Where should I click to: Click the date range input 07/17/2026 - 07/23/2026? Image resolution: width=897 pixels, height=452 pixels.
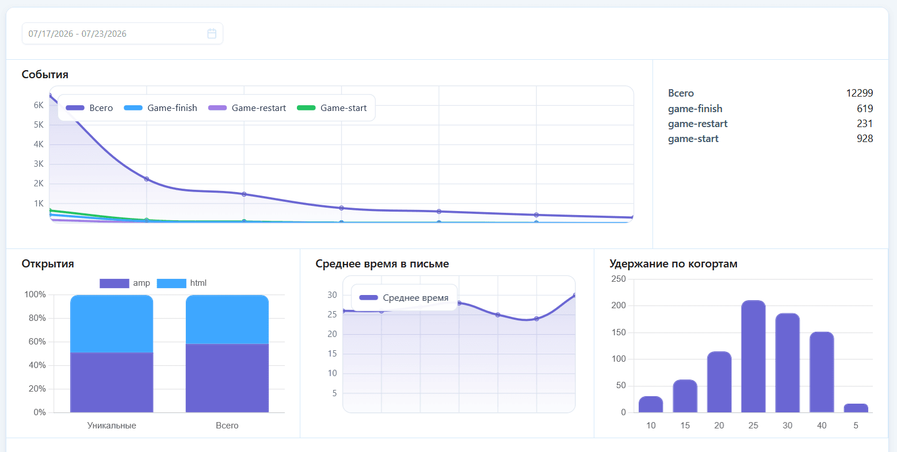pyautogui.click(x=122, y=33)
